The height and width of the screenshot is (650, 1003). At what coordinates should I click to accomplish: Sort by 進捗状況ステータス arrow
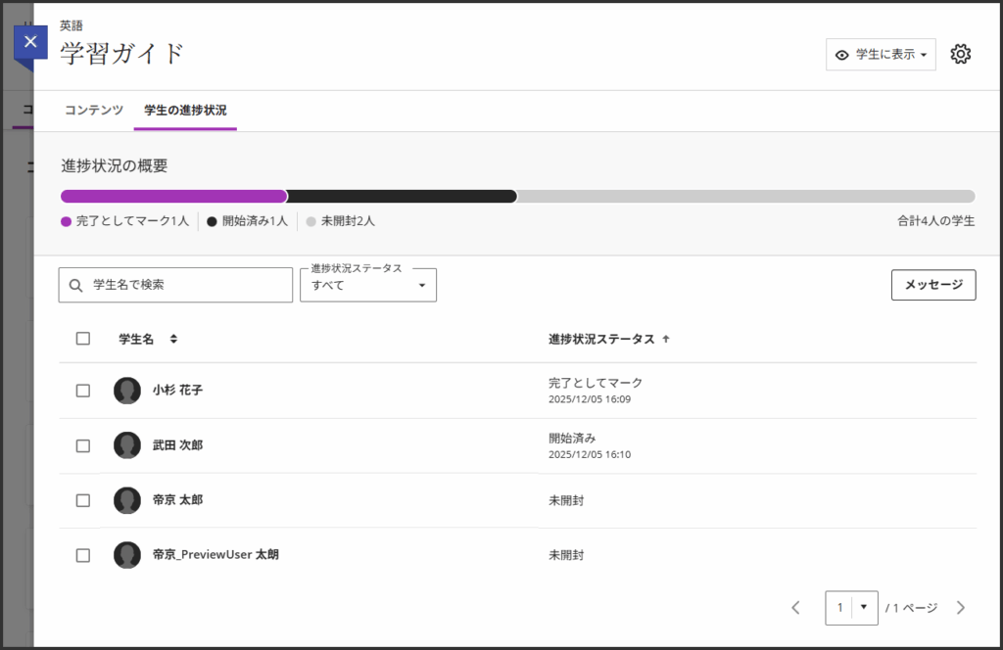666,339
